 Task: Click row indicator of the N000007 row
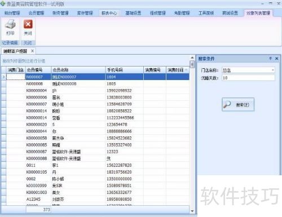tap(3, 77)
